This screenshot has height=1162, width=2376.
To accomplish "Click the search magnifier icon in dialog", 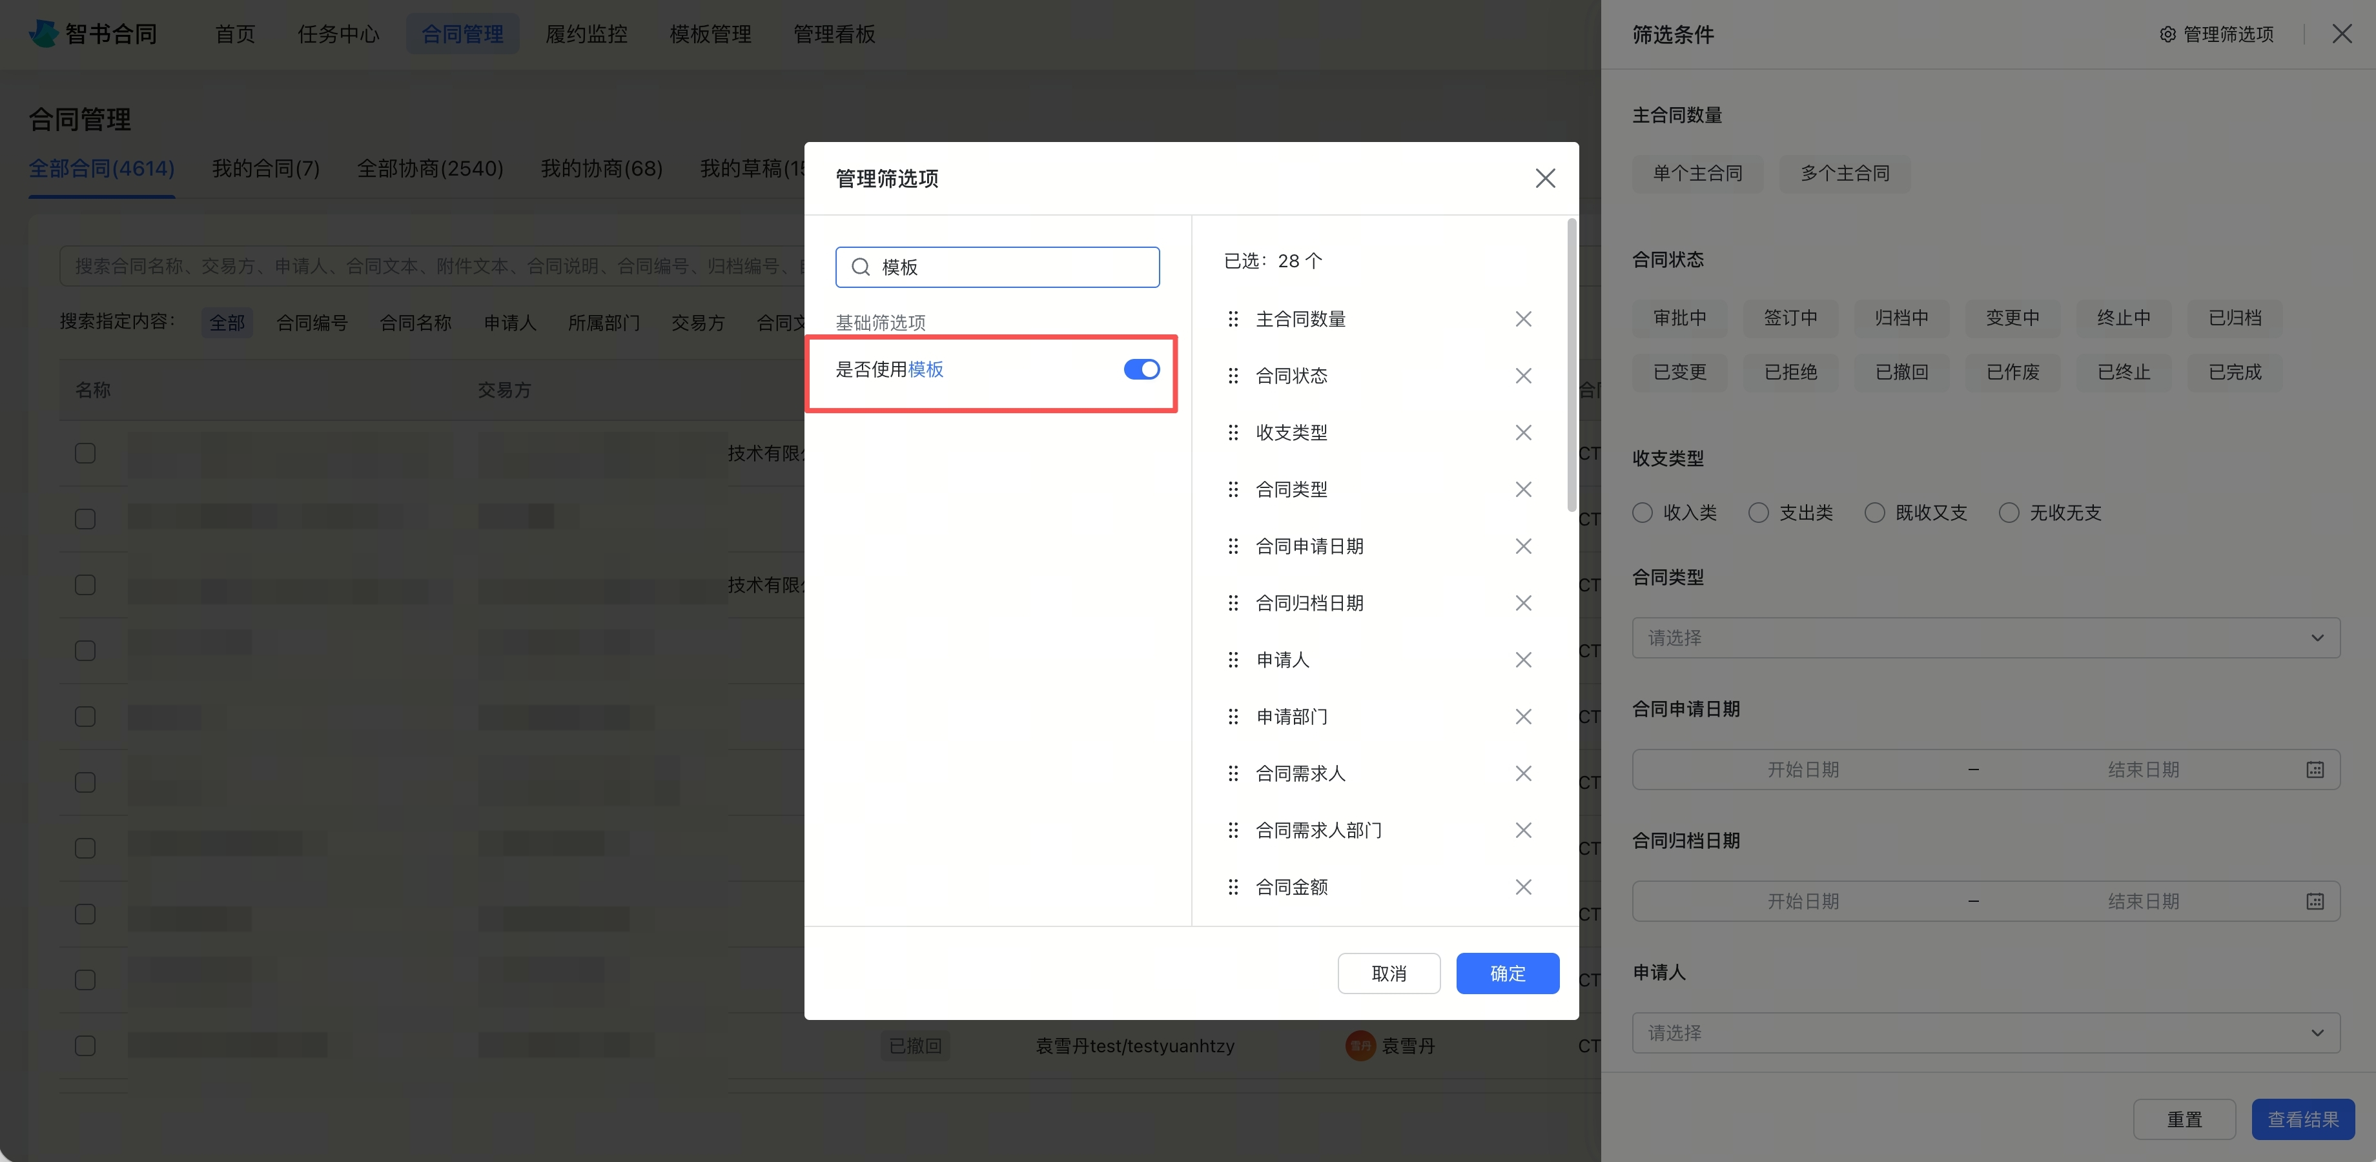I will (x=861, y=267).
